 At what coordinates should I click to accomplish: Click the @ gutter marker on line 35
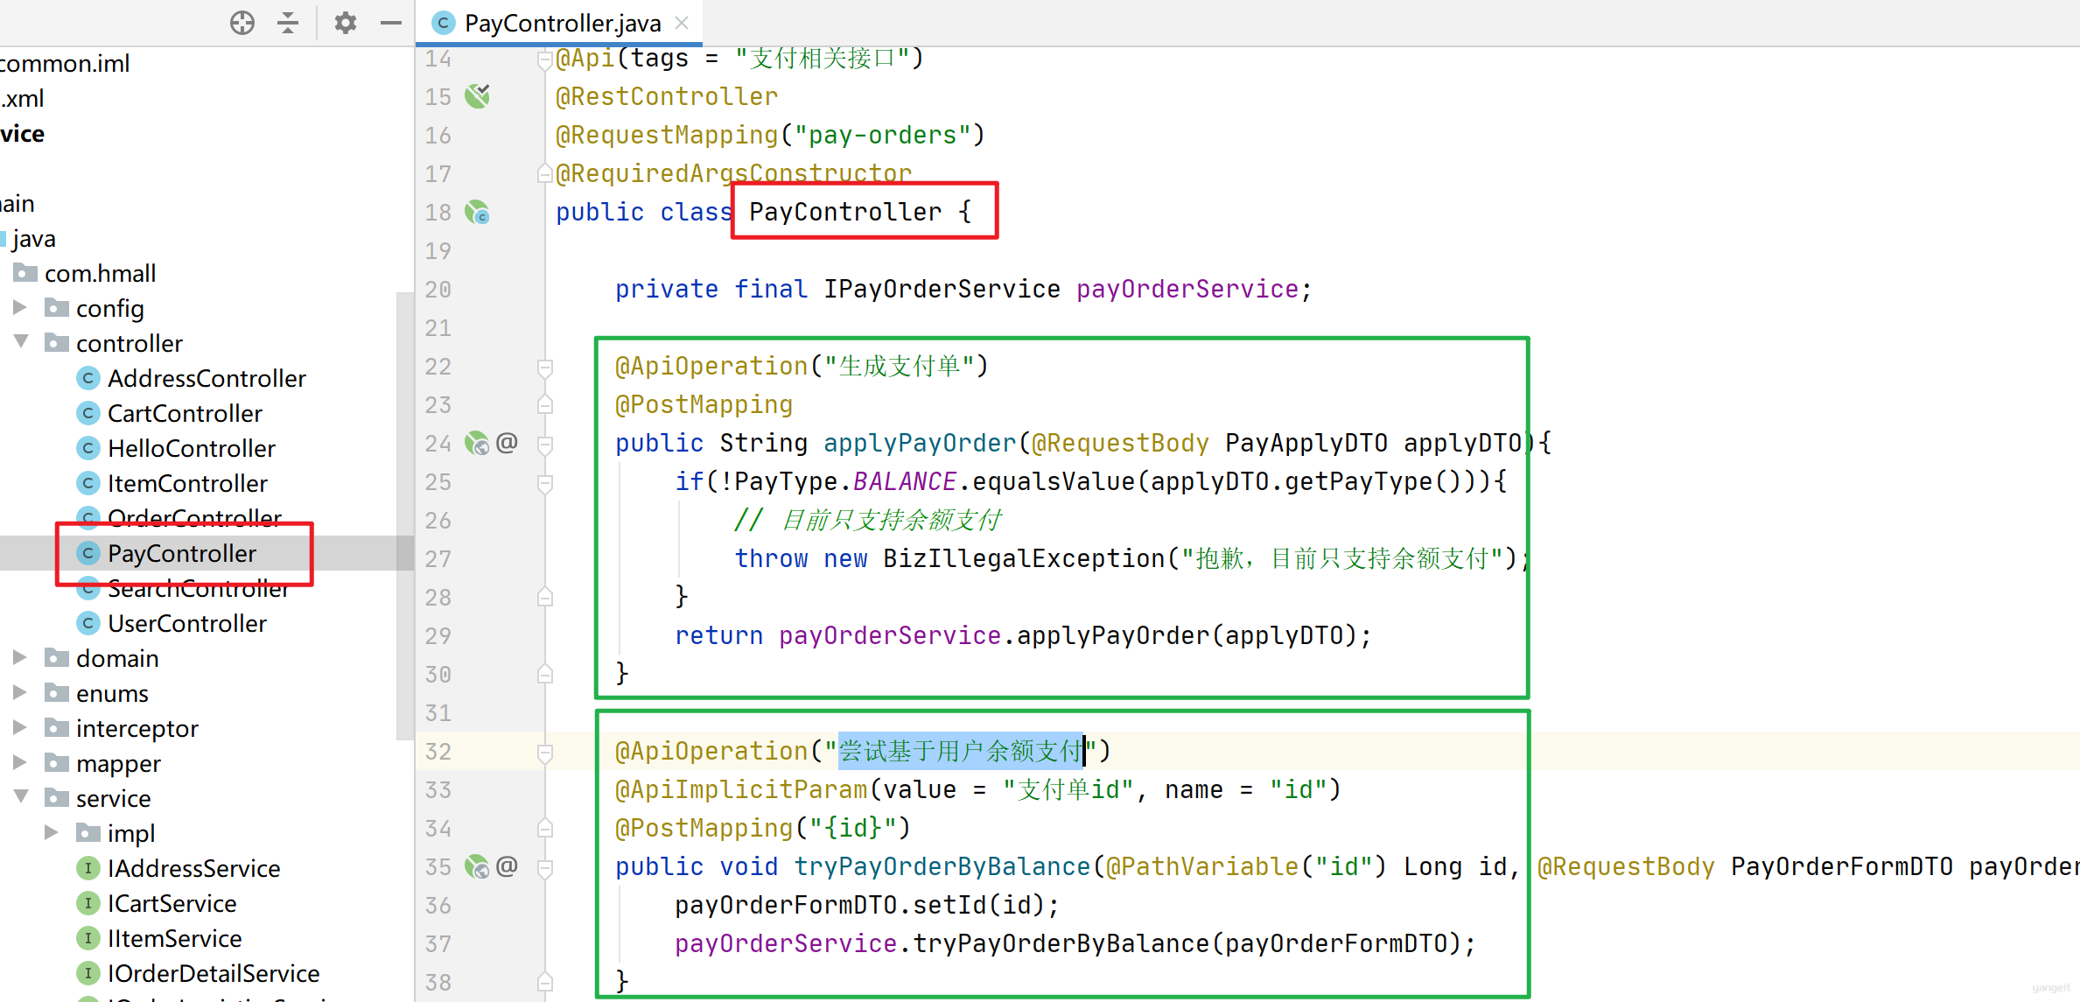tap(508, 866)
